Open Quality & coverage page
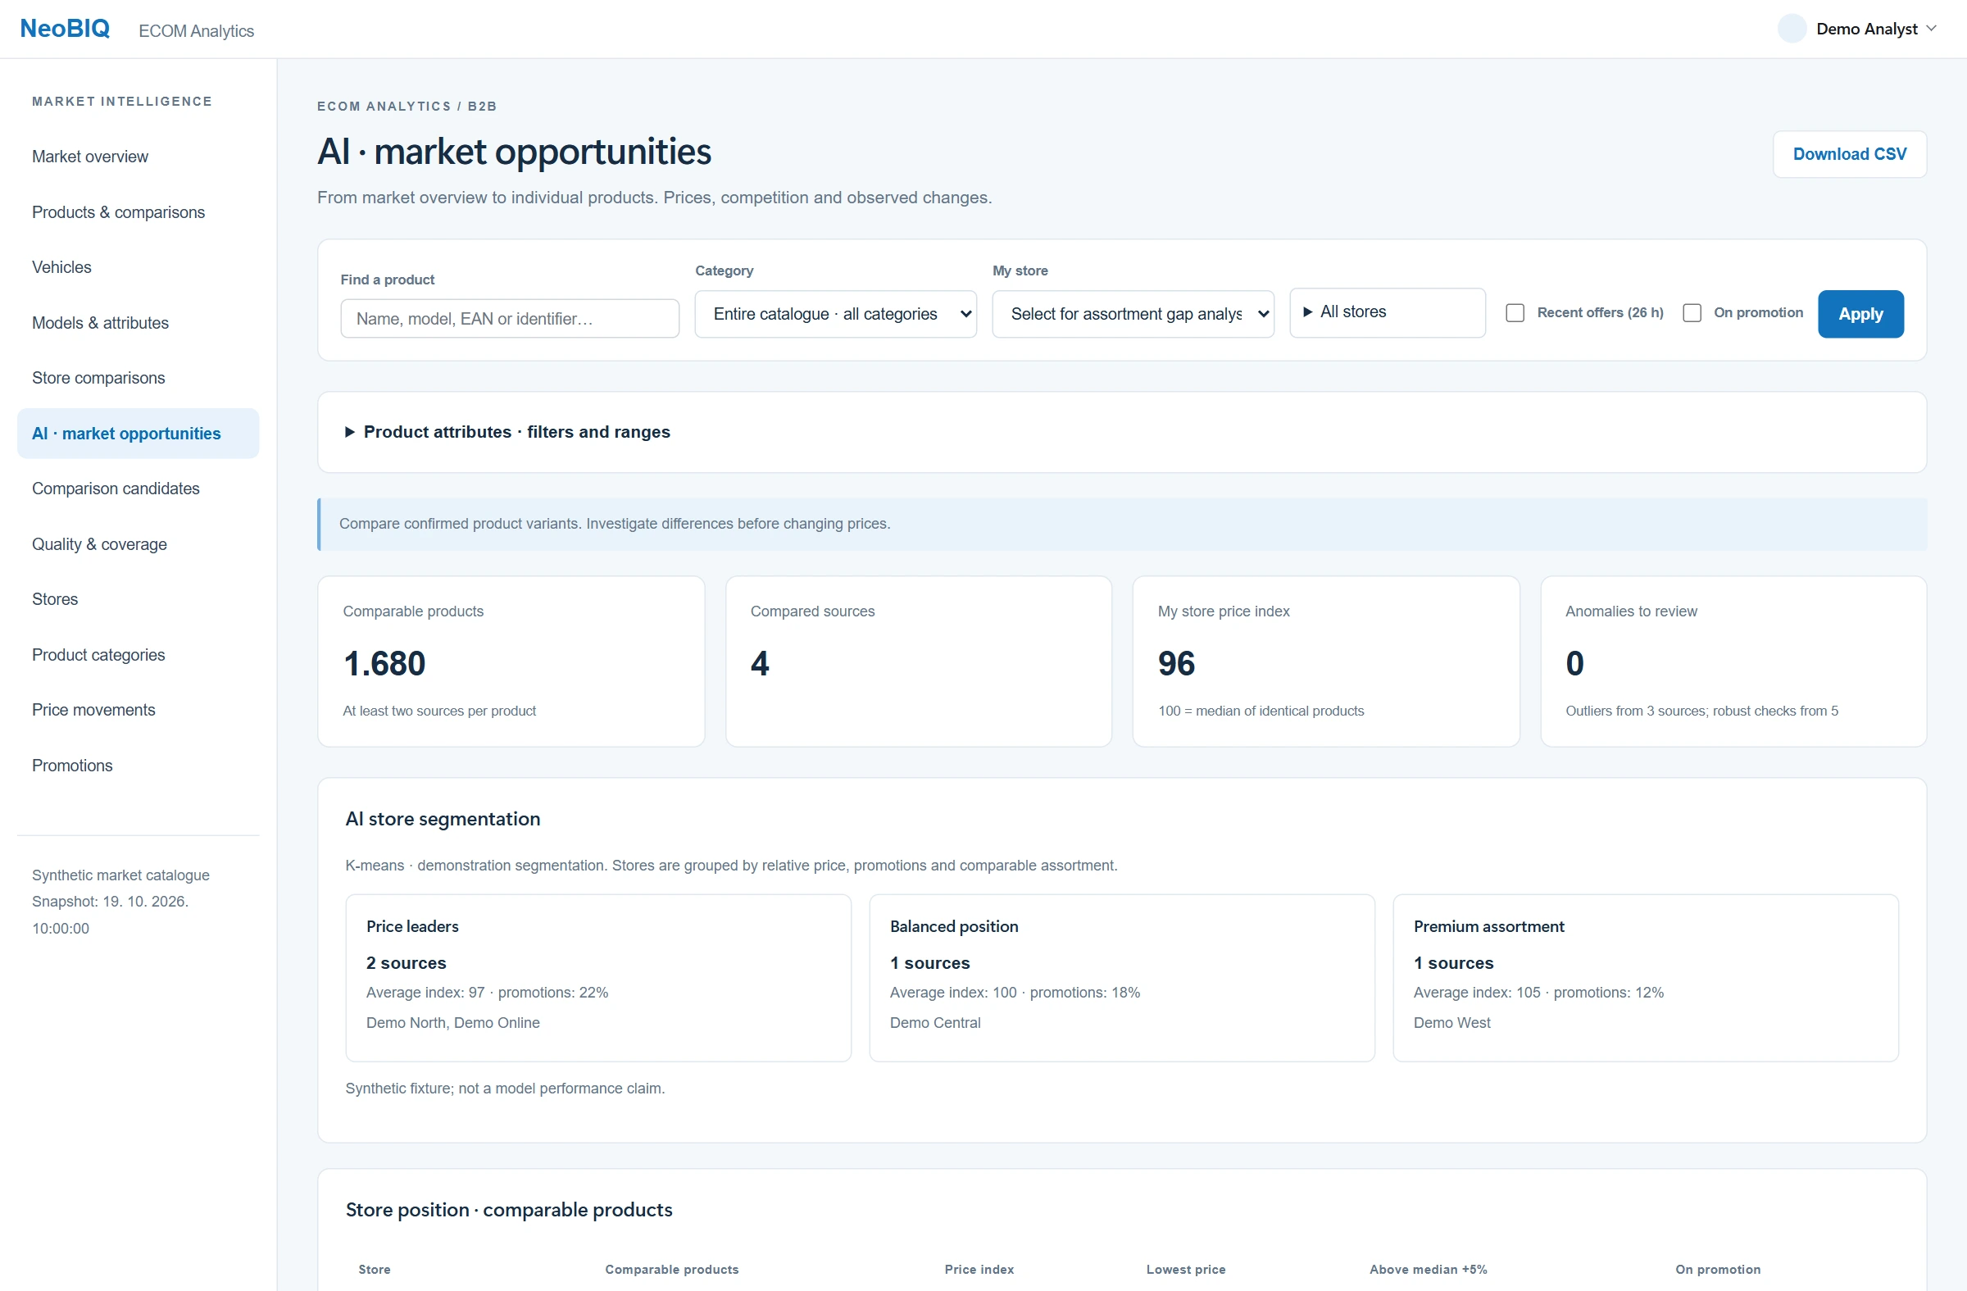1967x1291 pixels. 99,544
